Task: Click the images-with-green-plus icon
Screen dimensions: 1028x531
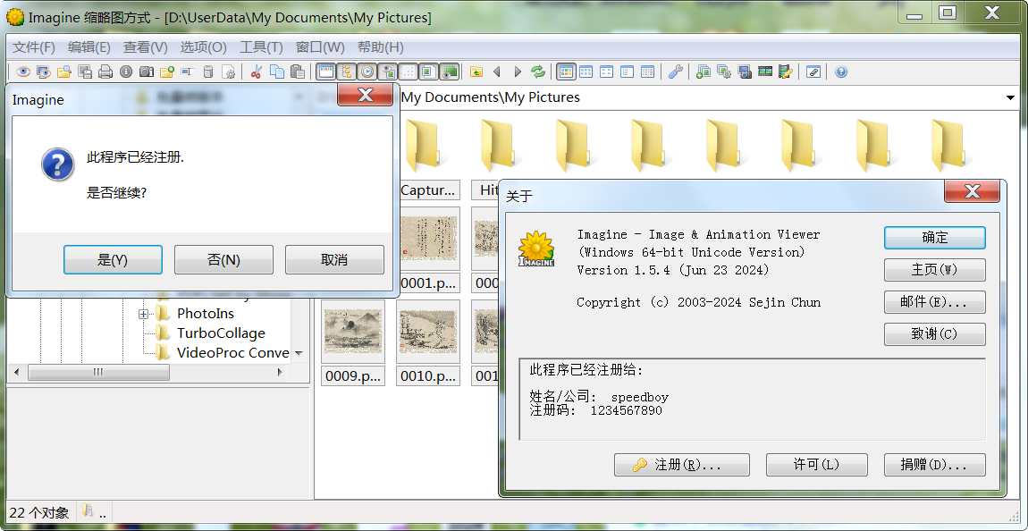Action: (x=704, y=72)
